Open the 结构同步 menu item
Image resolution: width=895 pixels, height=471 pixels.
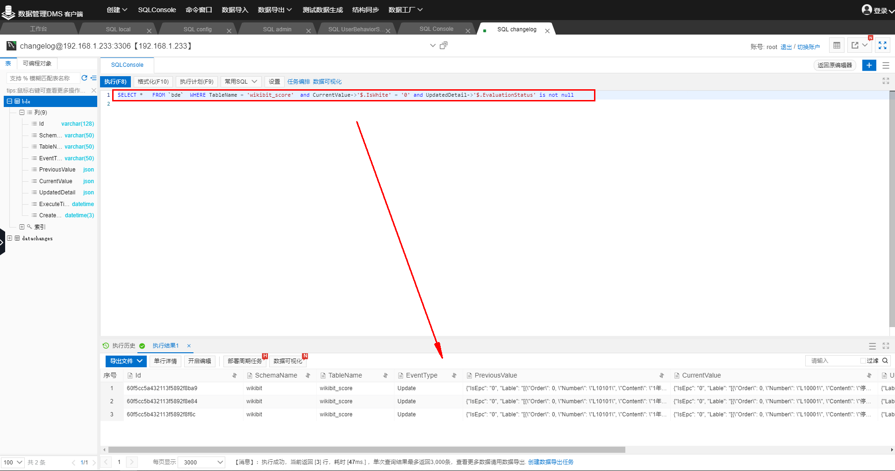pyautogui.click(x=365, y=10)
